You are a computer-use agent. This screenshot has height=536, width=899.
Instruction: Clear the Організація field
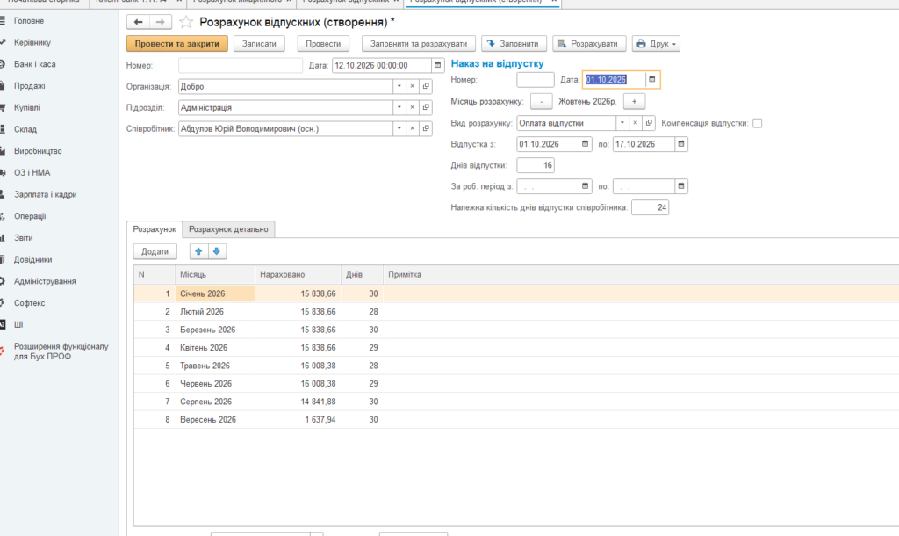[x=413, y=87]
